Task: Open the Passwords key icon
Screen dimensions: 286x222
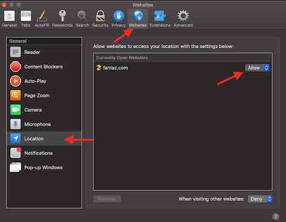Action: click(62, 16)
